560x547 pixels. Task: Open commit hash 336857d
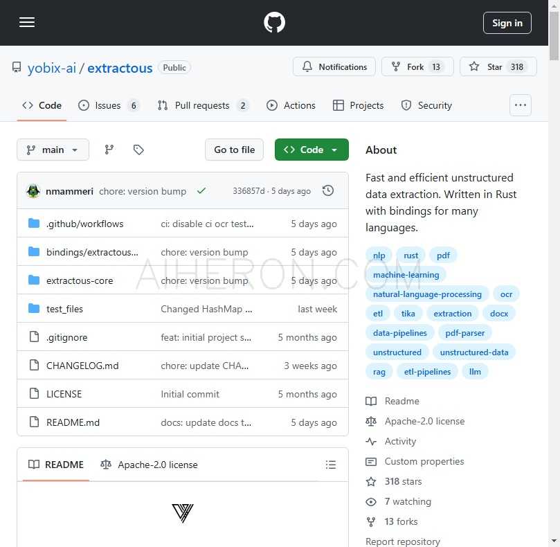pos(249,191)
